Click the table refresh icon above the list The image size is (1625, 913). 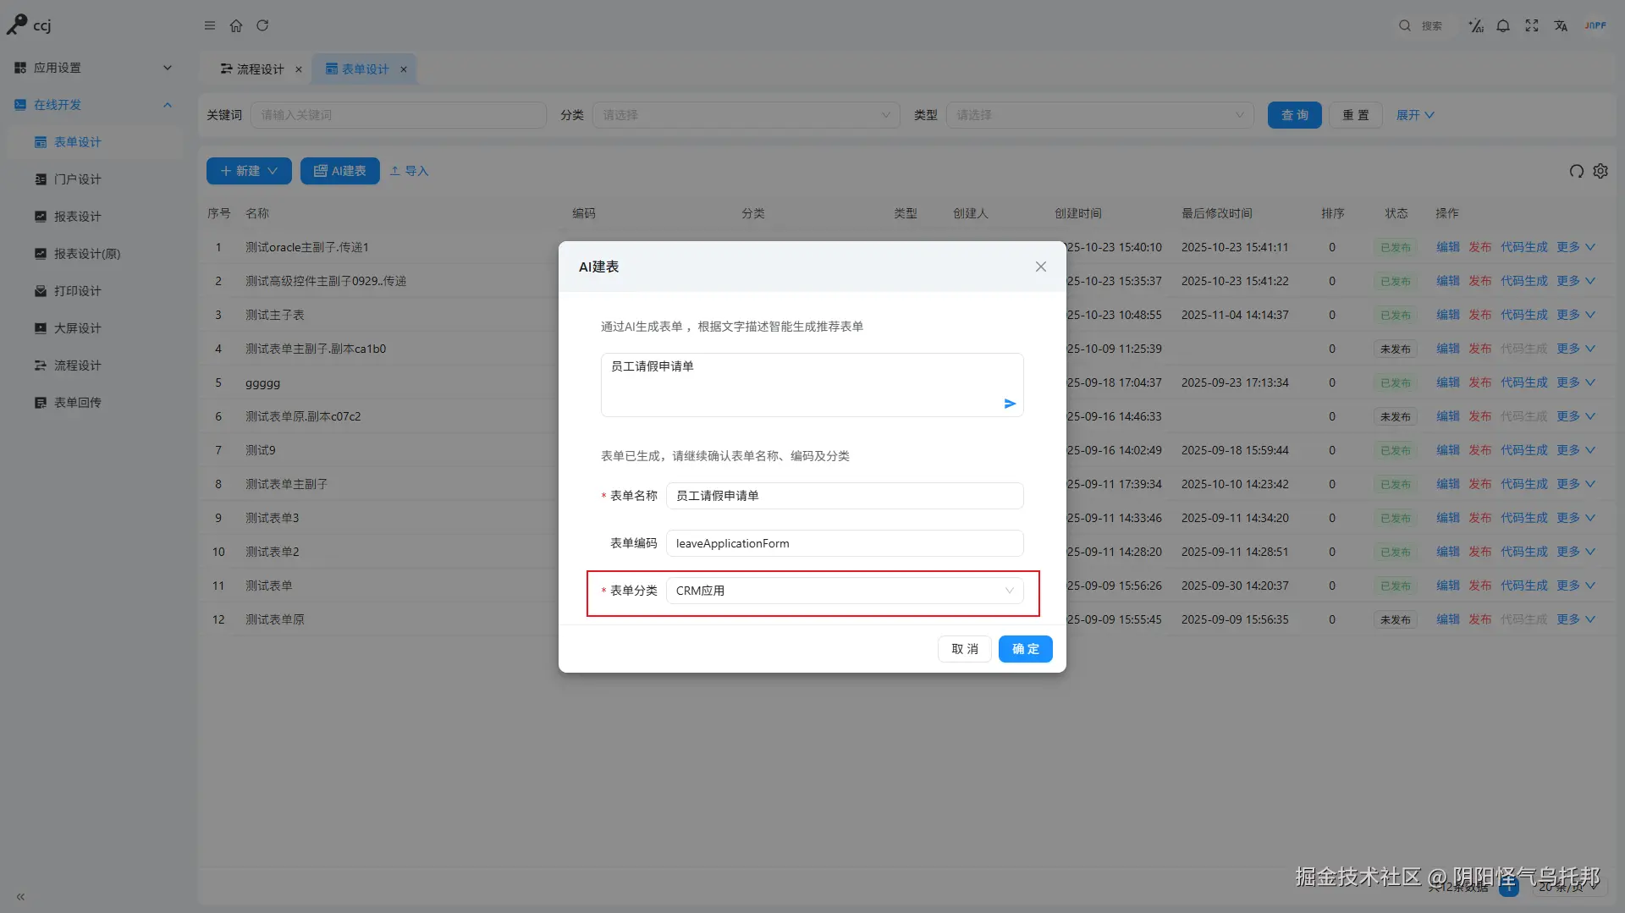coord(1576,171)
